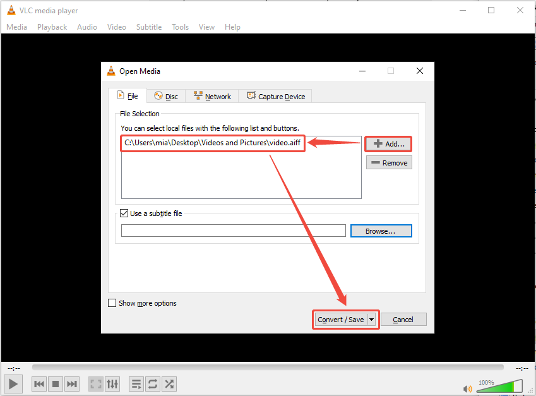Screen dimensions: 536x396
Task: Open the Subtitle menu
Action: 149,27
